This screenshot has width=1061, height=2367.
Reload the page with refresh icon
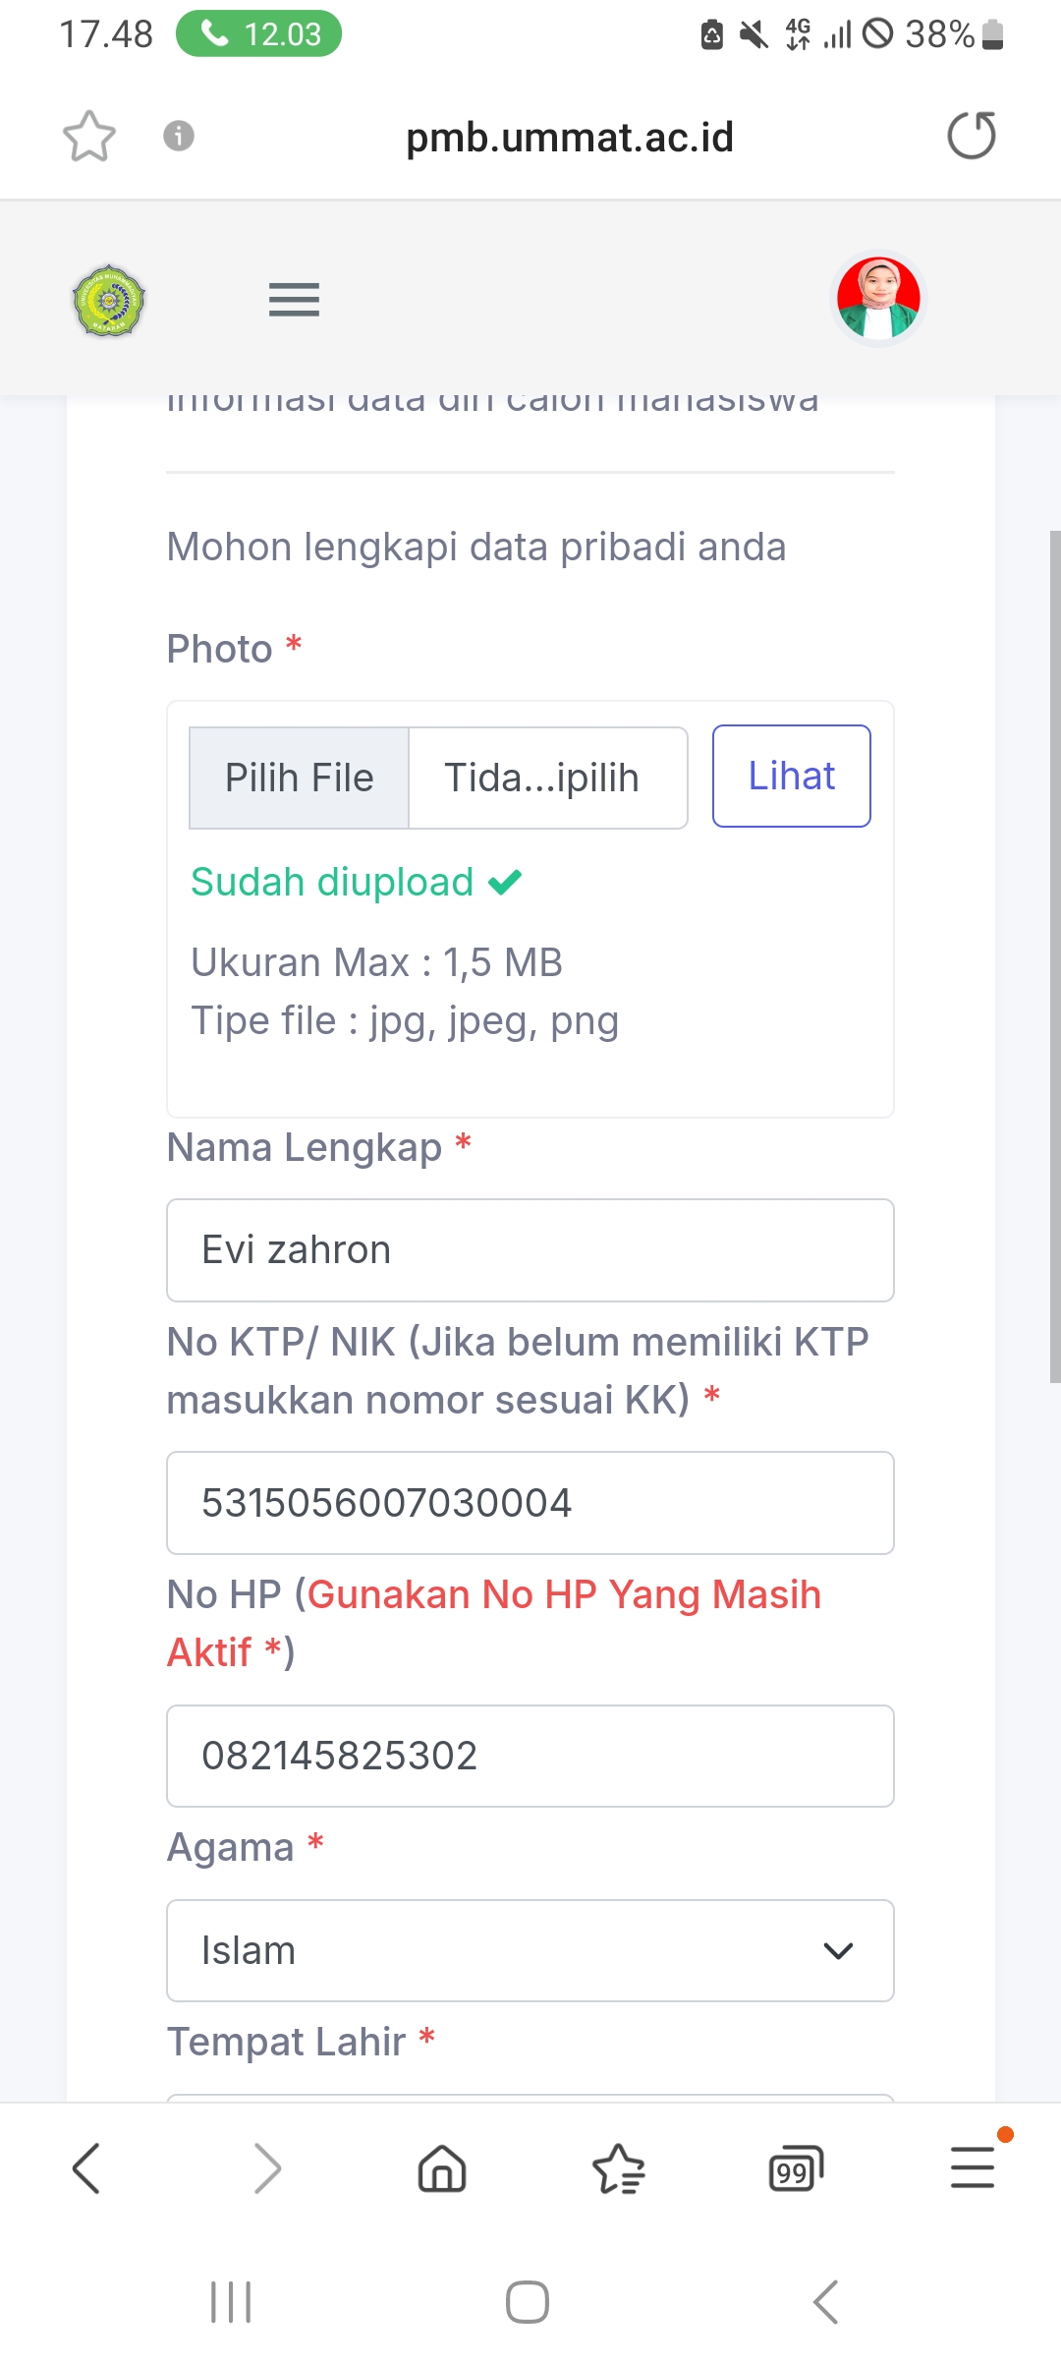point(971,136)
